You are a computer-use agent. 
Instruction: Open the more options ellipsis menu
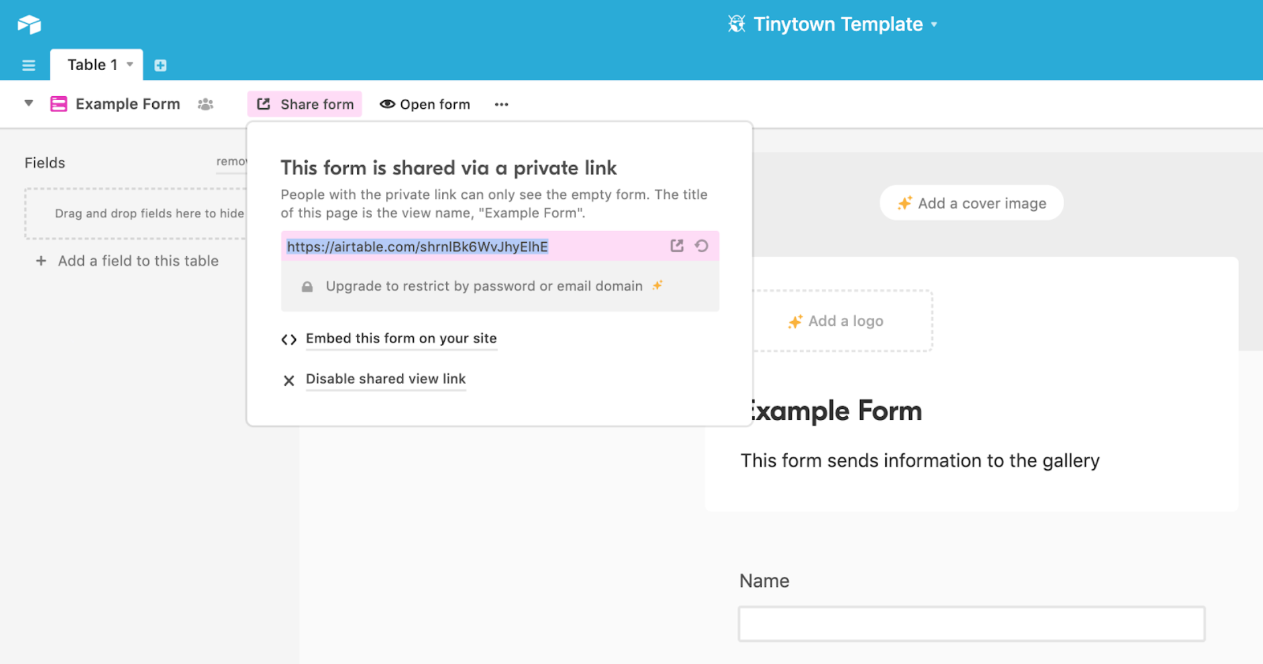point(501,104)
